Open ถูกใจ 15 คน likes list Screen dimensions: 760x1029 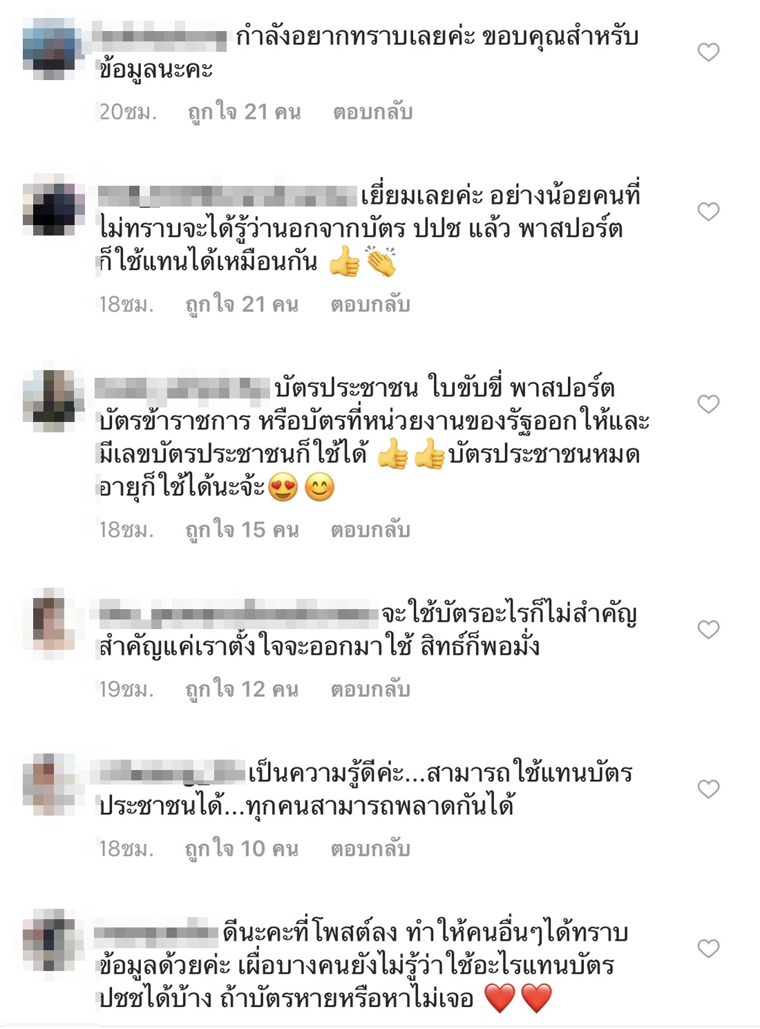(x=242, y=530)
